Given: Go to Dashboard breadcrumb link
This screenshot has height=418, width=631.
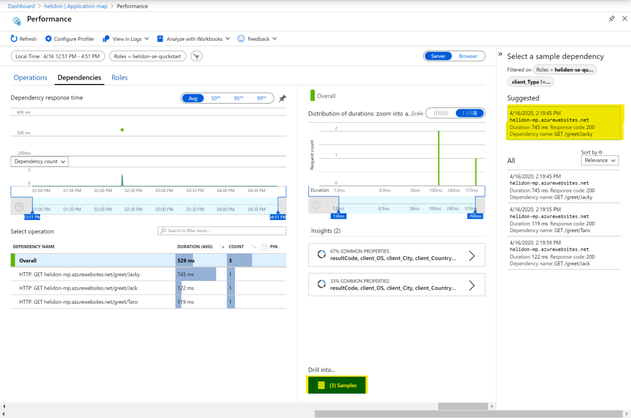Looking at the screenshot, I should [x=22, y=6].
